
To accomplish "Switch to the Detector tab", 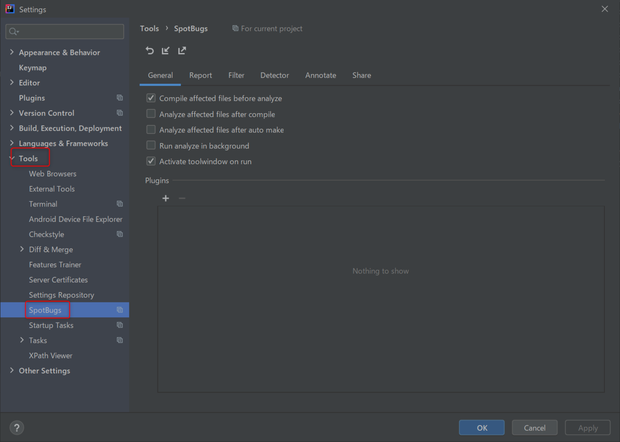I will point(274,75).
